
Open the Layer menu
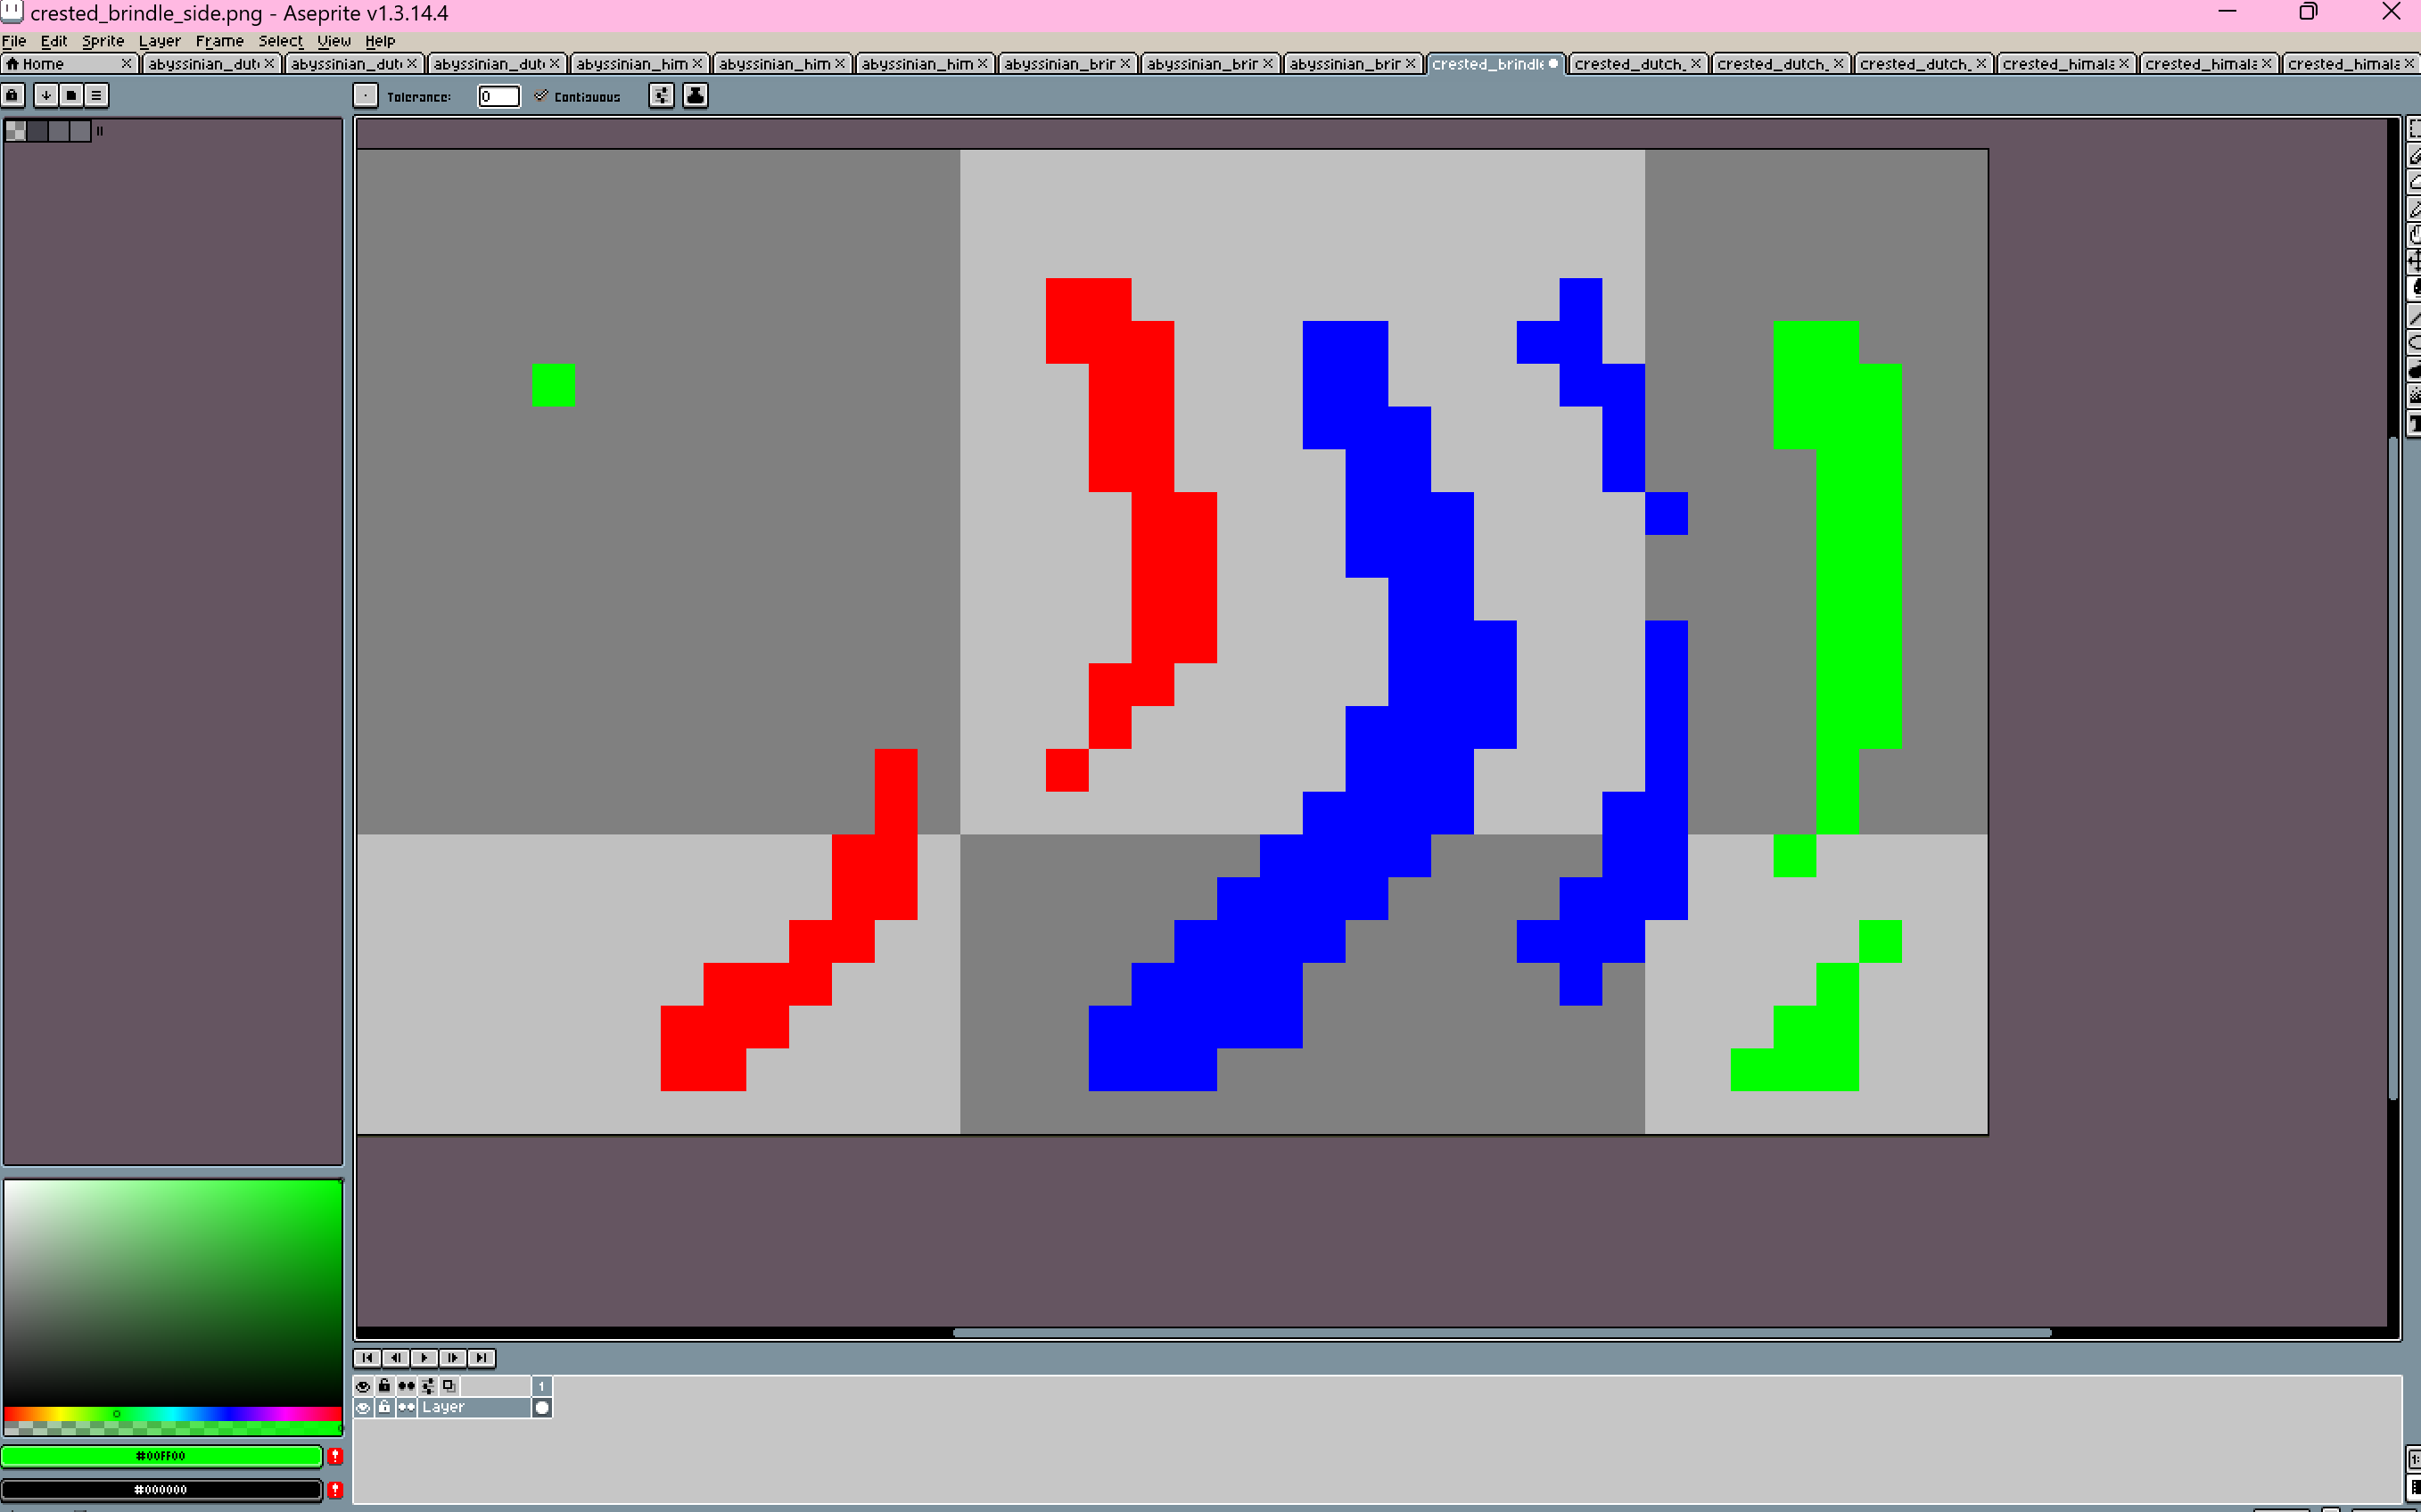(160, 41)
